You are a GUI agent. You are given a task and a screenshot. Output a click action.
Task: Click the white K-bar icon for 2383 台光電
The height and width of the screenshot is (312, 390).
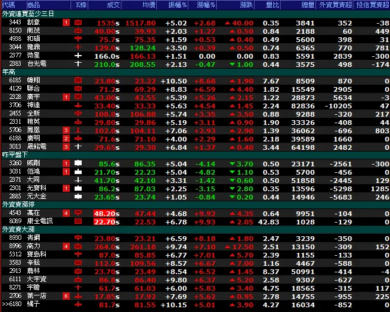coord(78,64)
